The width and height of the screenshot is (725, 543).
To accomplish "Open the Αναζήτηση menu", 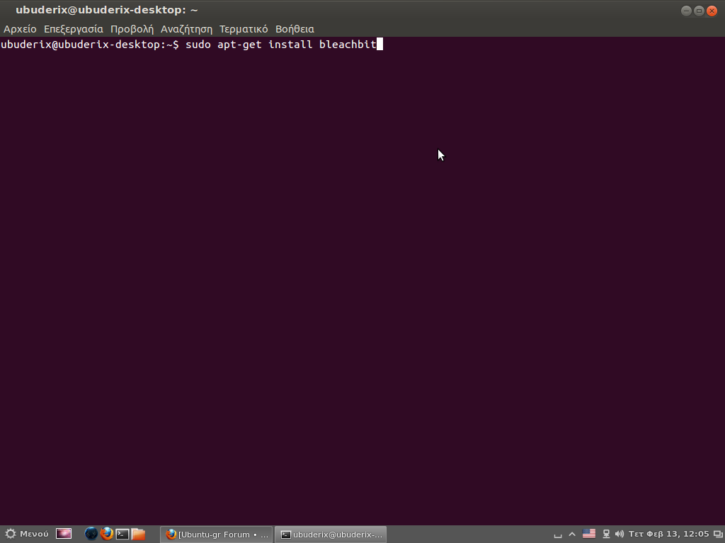I will point(186,29).
